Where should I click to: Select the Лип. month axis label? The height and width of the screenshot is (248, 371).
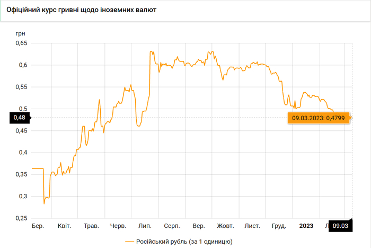pos(145,226)
